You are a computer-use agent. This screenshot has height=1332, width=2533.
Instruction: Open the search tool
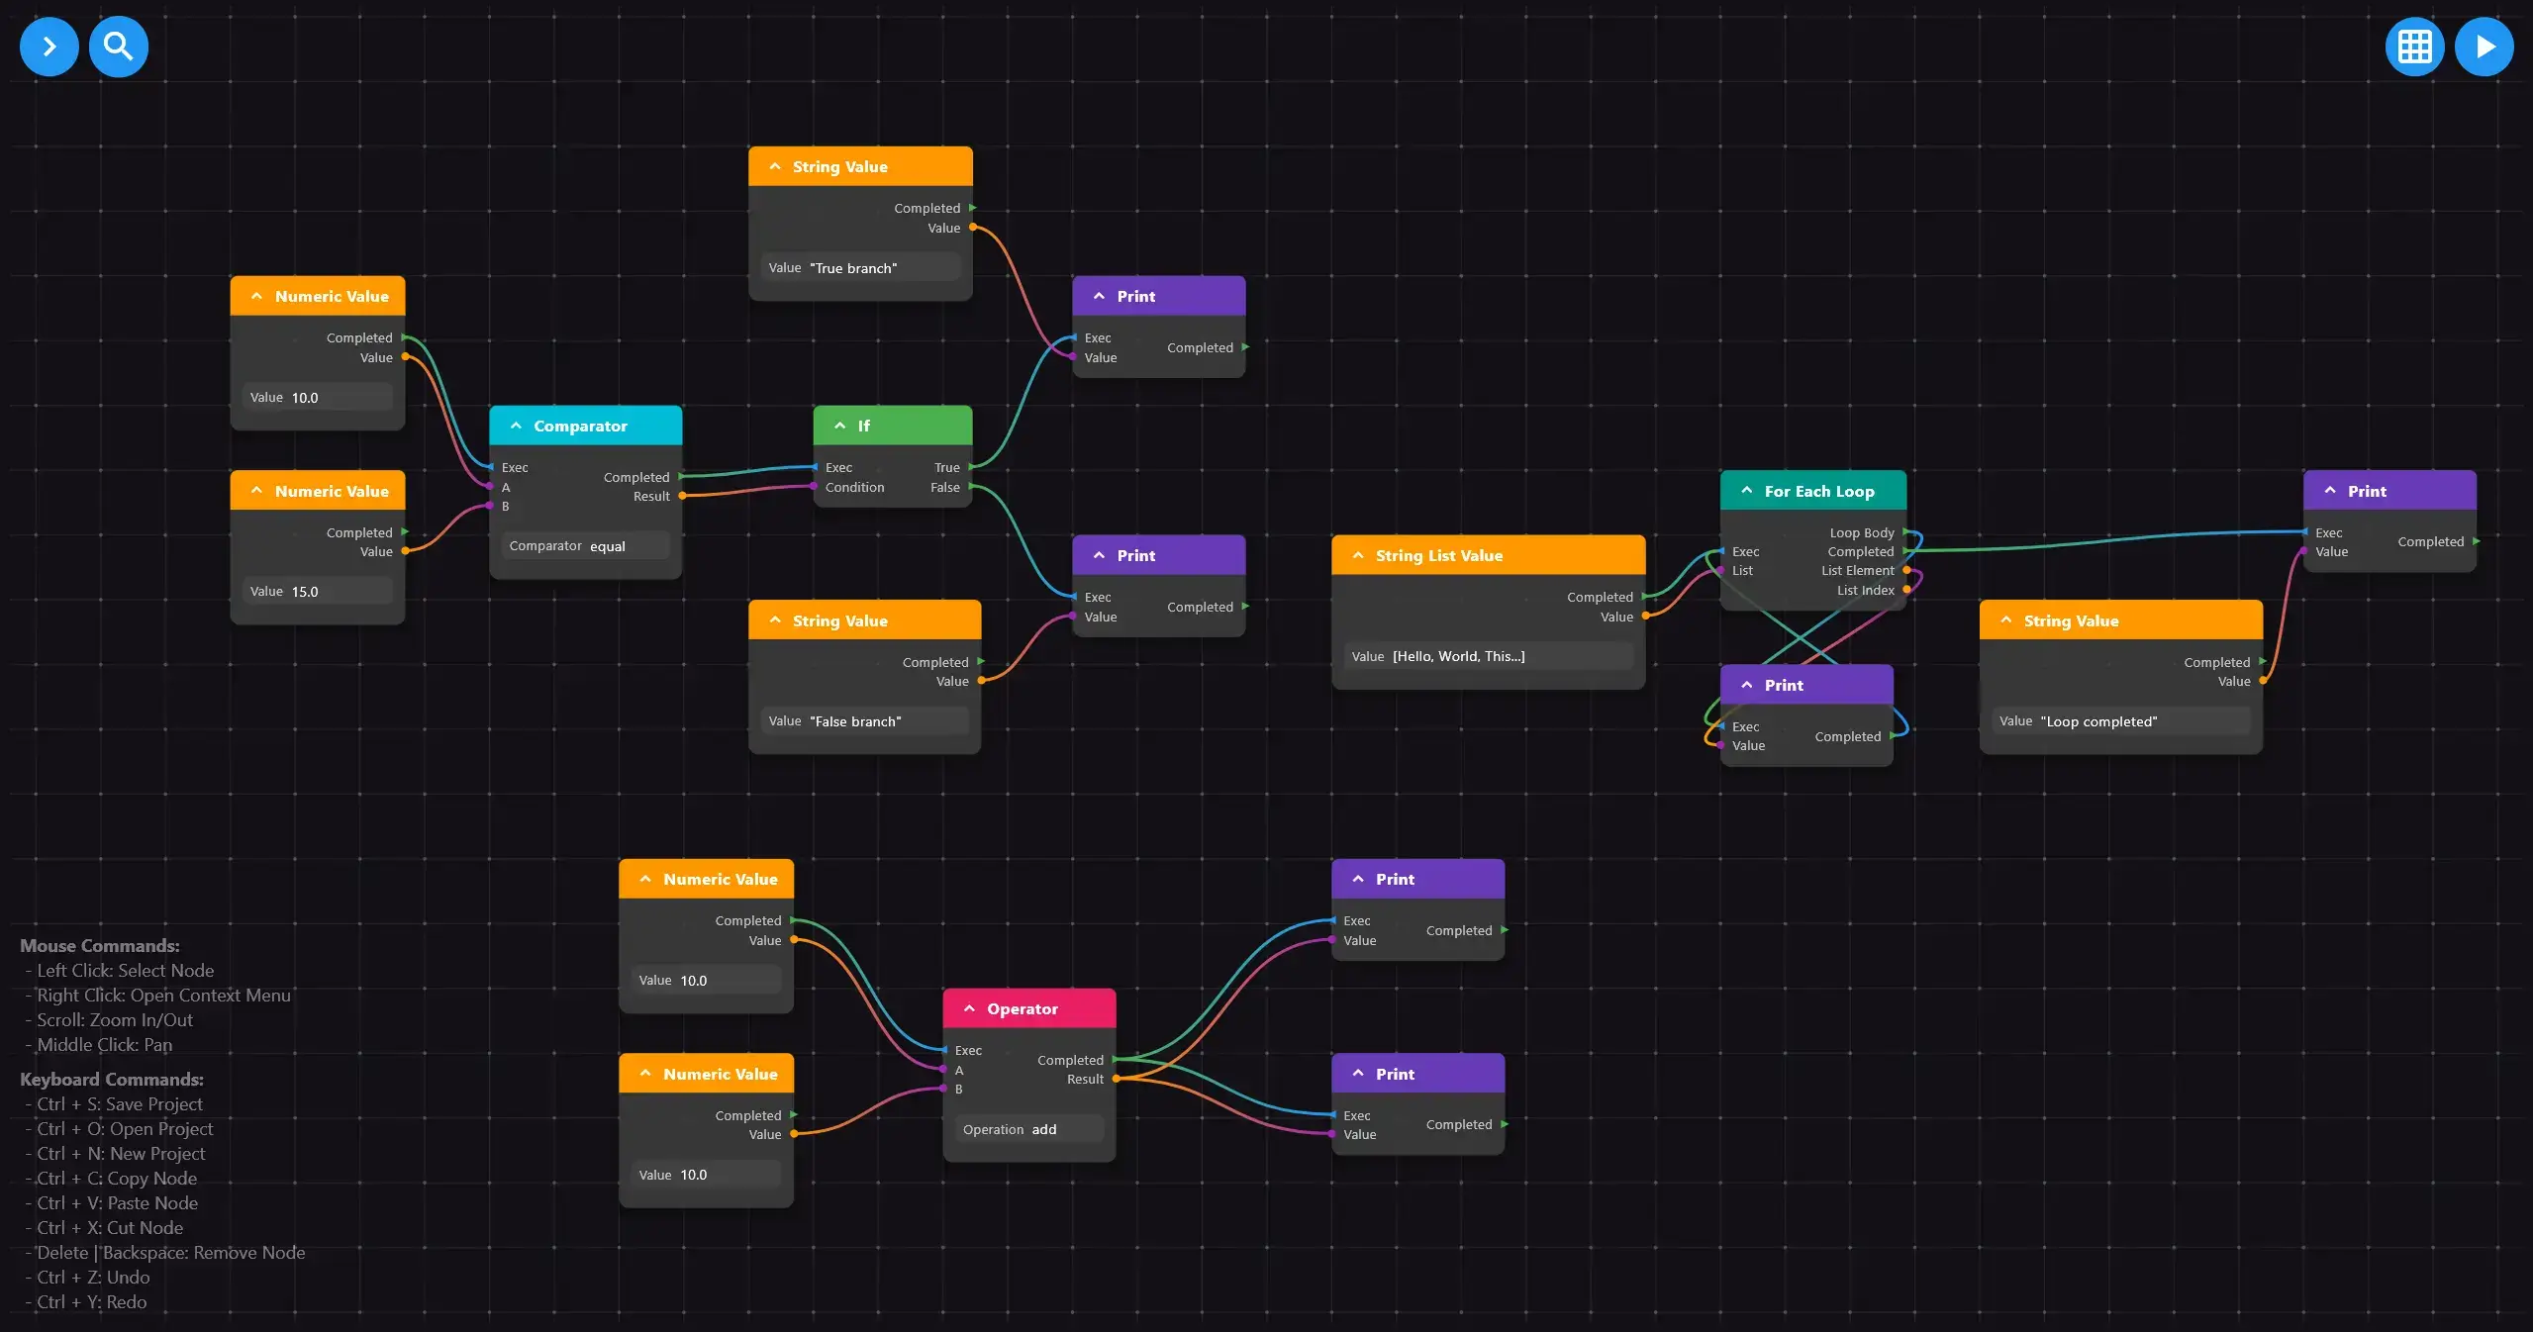(118, 47)
